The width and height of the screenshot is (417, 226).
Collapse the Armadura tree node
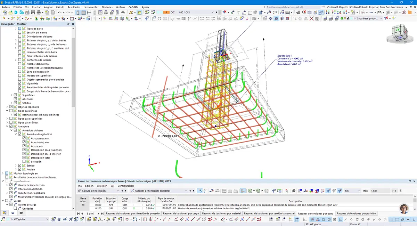click(7, 127)
